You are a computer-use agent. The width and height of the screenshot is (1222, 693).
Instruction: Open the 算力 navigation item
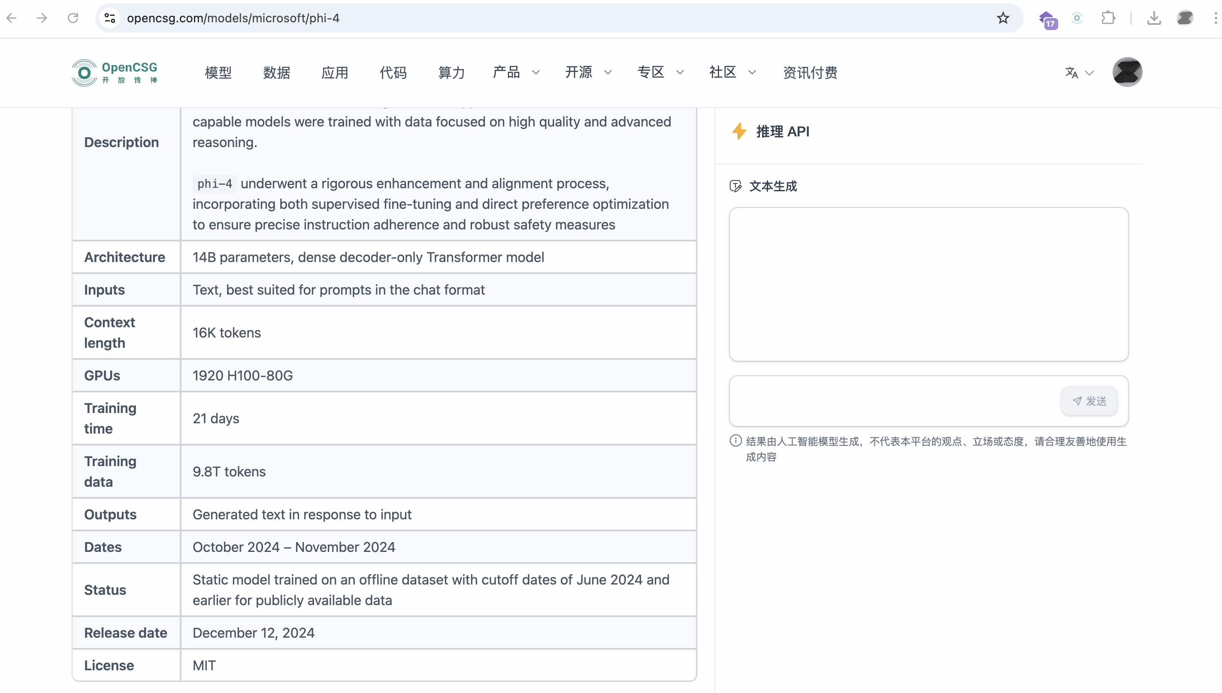coord(451,72)
